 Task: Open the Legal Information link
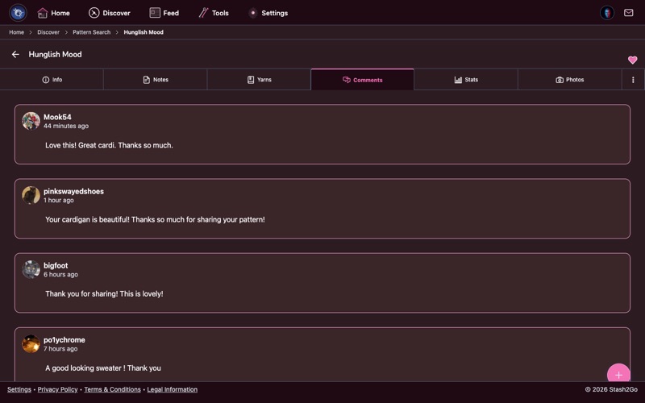coord(173,389)
